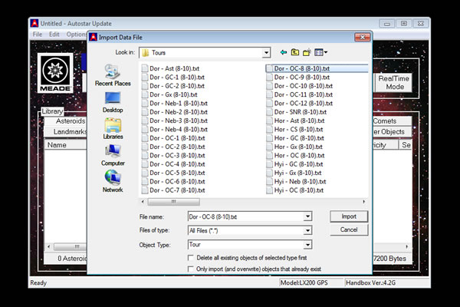Click the Landmarks library button
The image size is (460, 307).
tap(66, 131)
